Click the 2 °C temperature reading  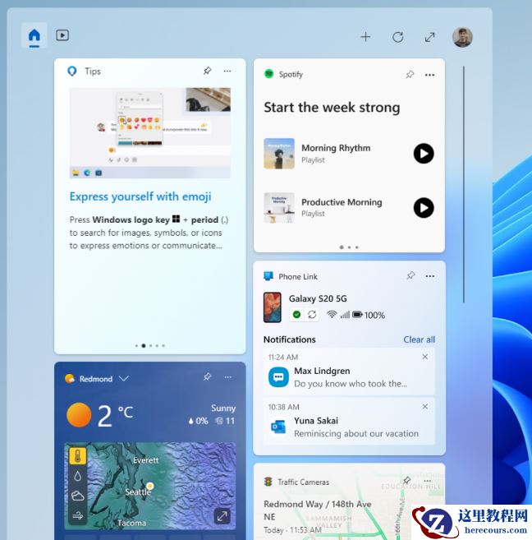116,415
